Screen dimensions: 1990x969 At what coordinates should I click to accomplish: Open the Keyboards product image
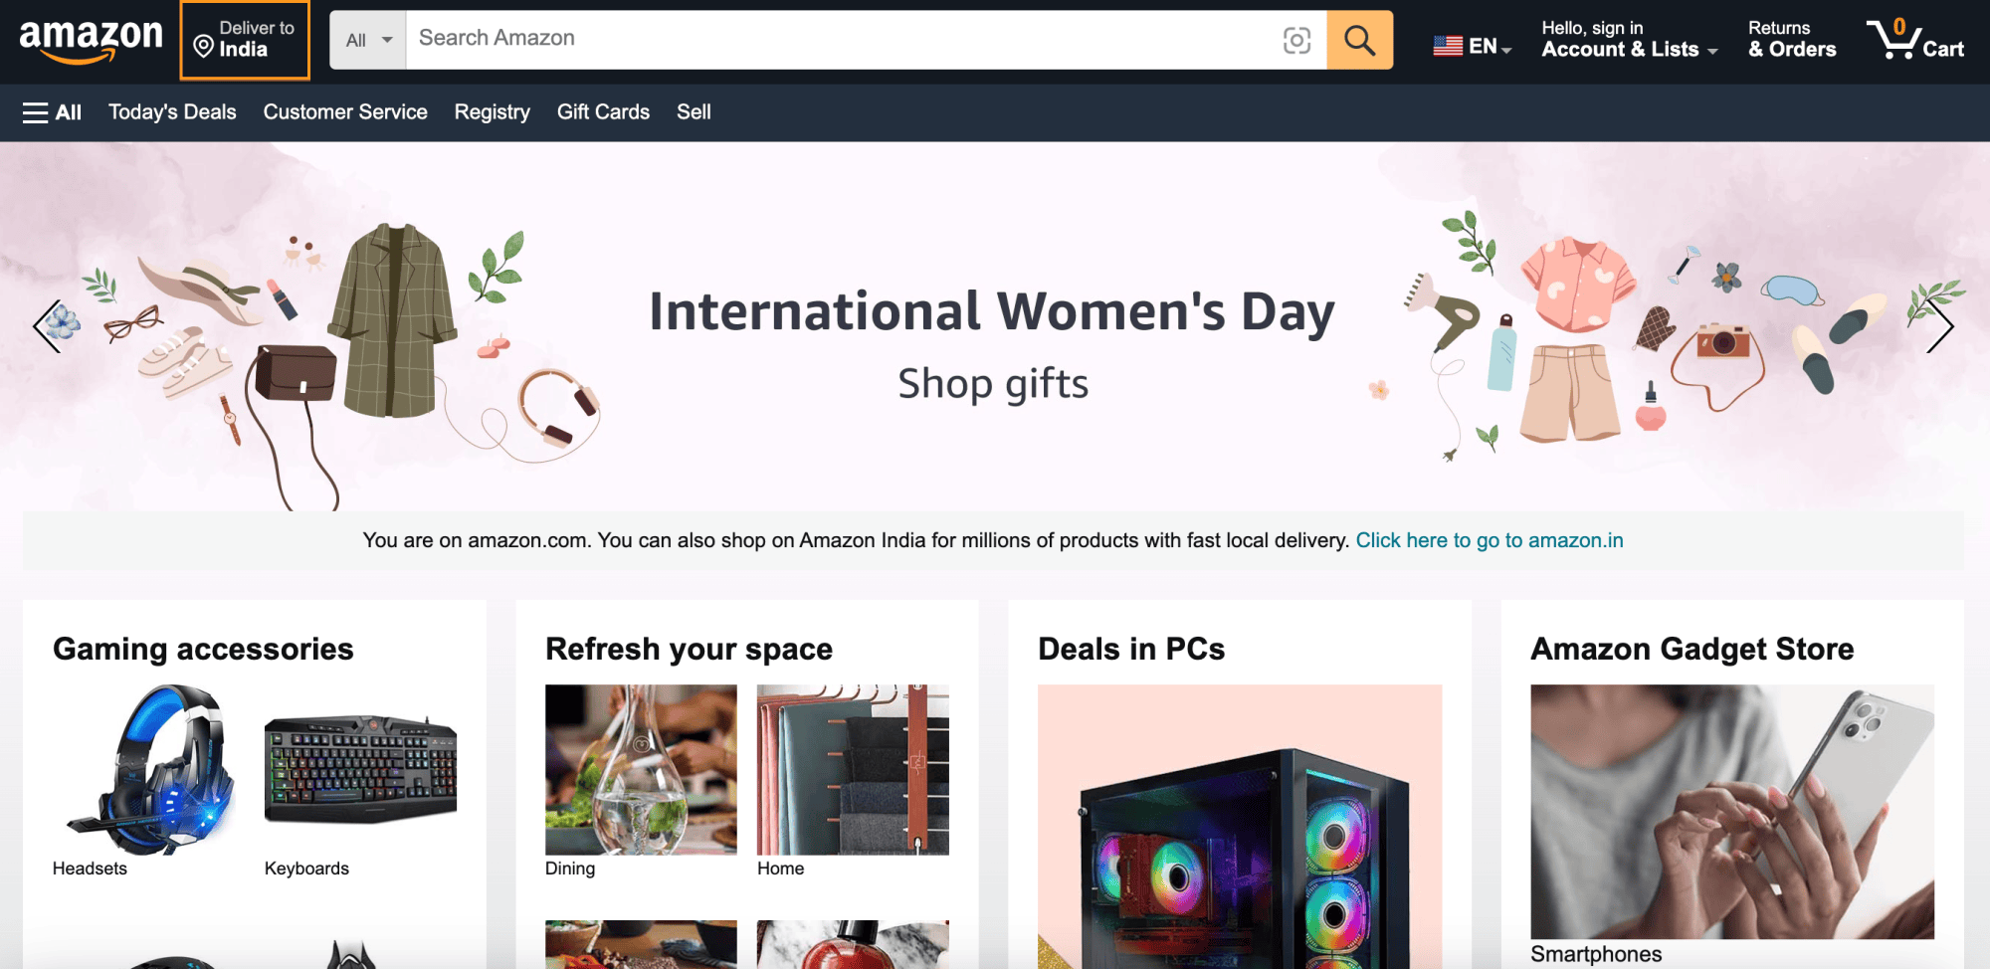pyautogui.click(x=360, y=769)
